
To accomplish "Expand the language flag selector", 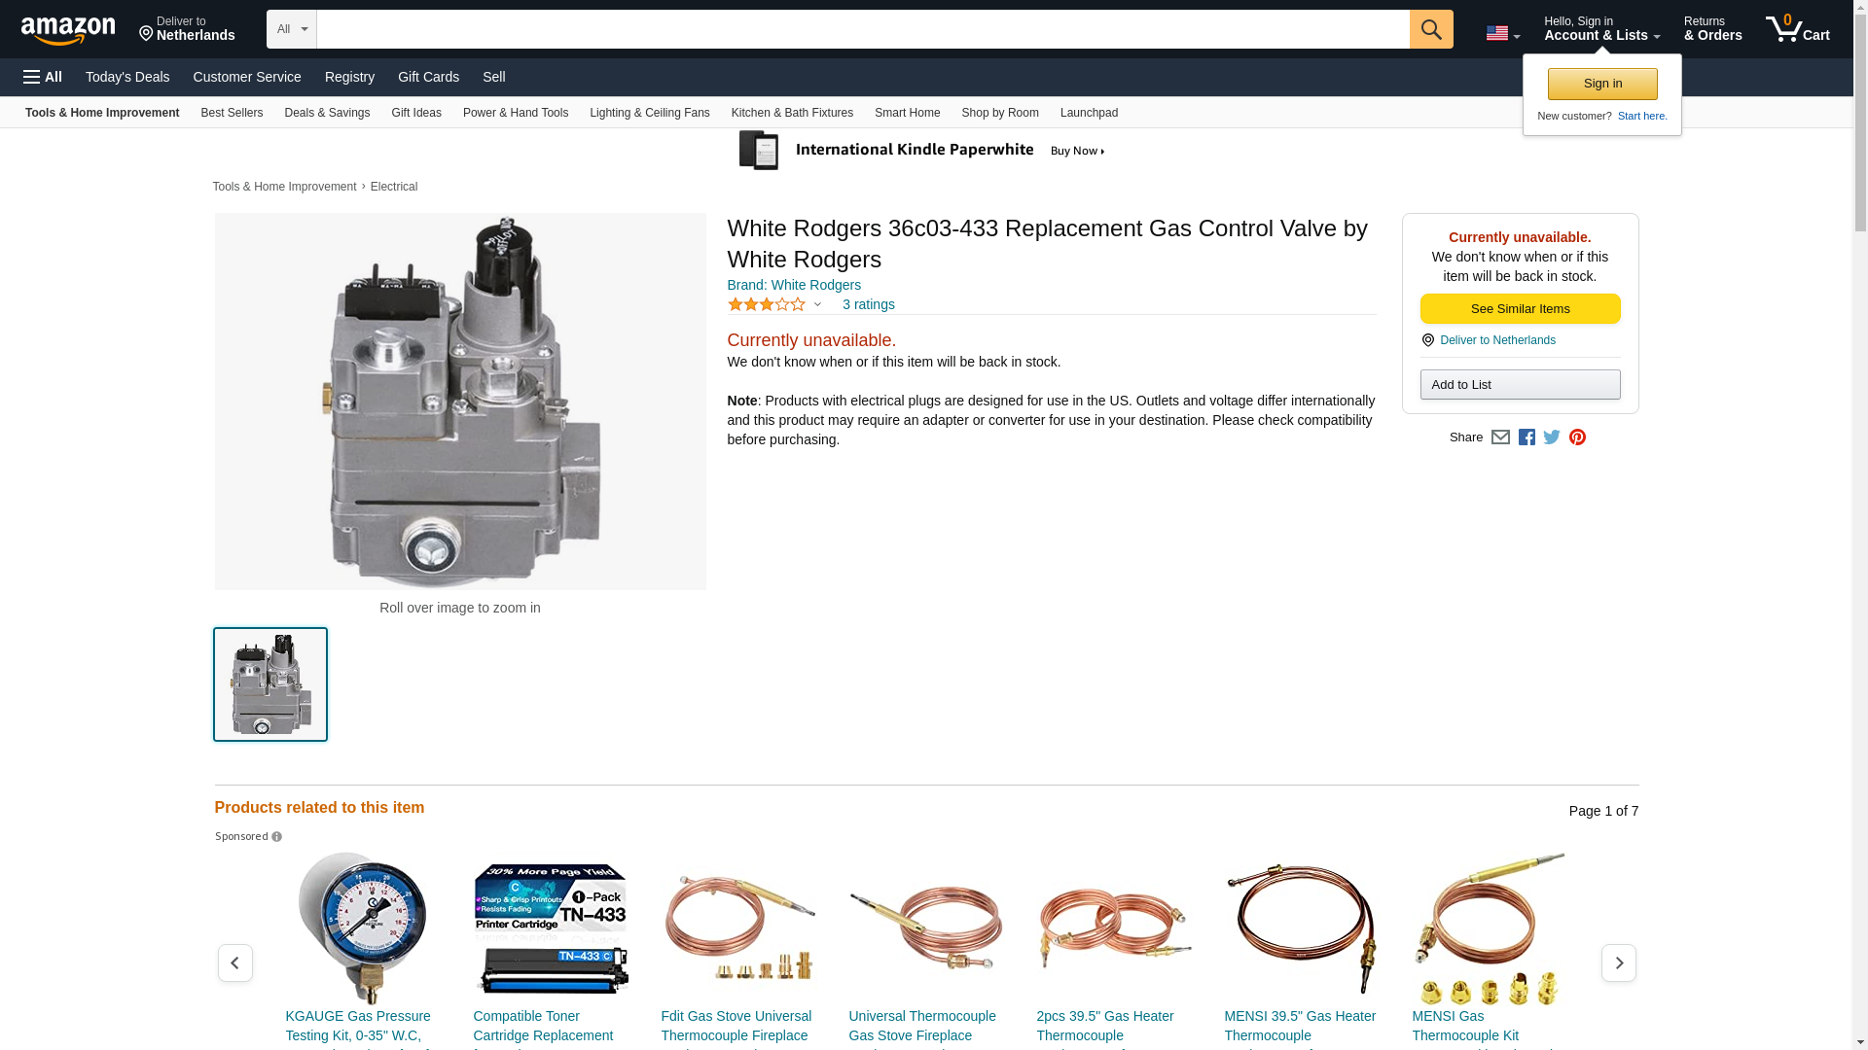I will click(1502, 33).
